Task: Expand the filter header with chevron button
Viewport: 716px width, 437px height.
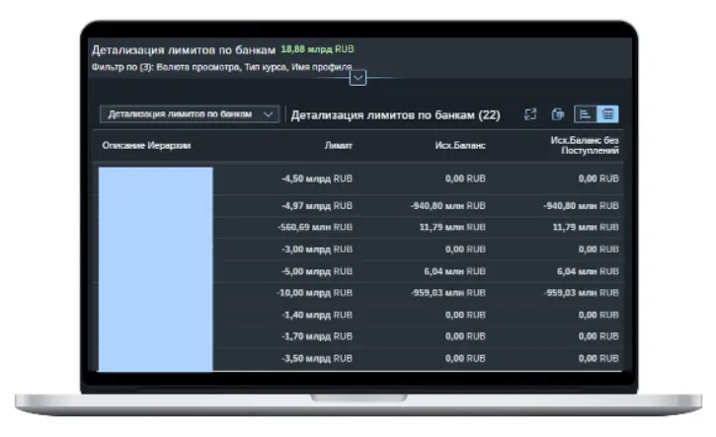Action: coord(358,77)
